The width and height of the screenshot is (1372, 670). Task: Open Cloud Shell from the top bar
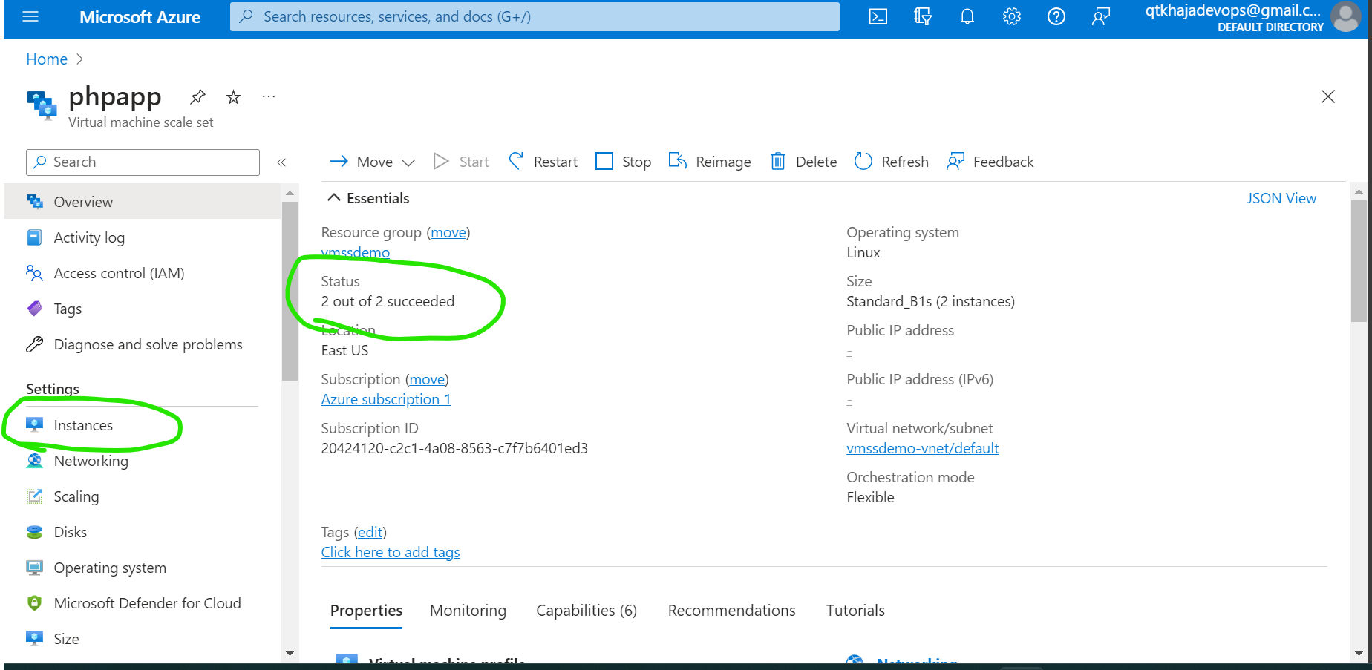[x=878, y=16]
